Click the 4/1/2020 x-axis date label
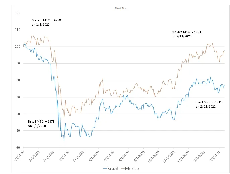The height and width of the screenshot is (174, 230). tap(64, 156)
